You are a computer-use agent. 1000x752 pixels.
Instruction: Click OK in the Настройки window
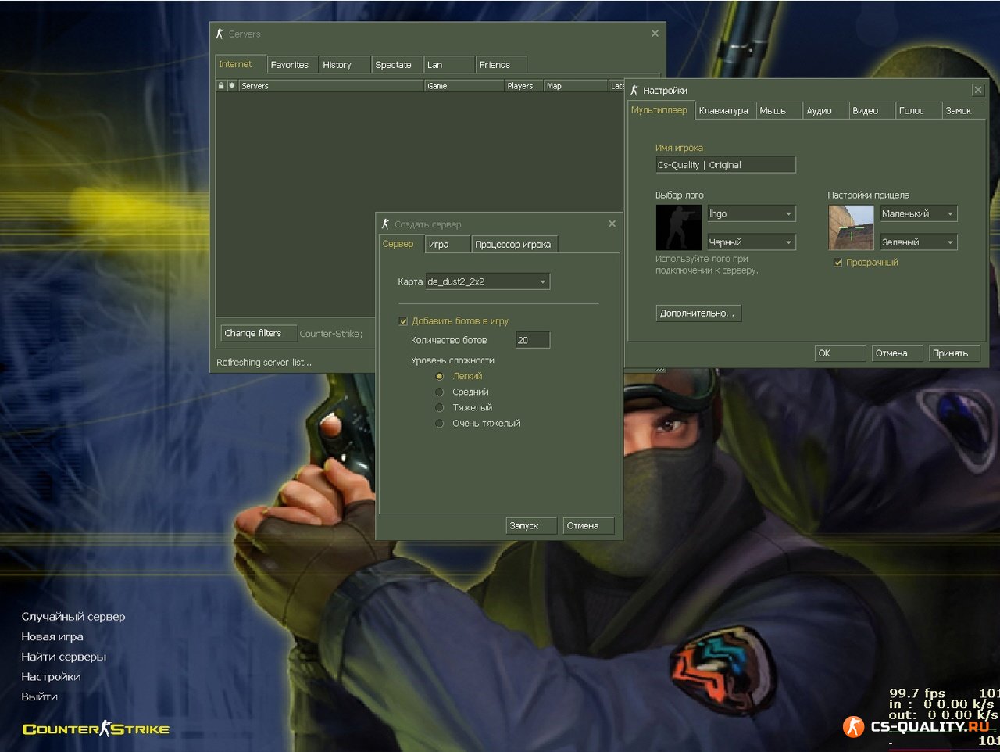click(840, 353)
